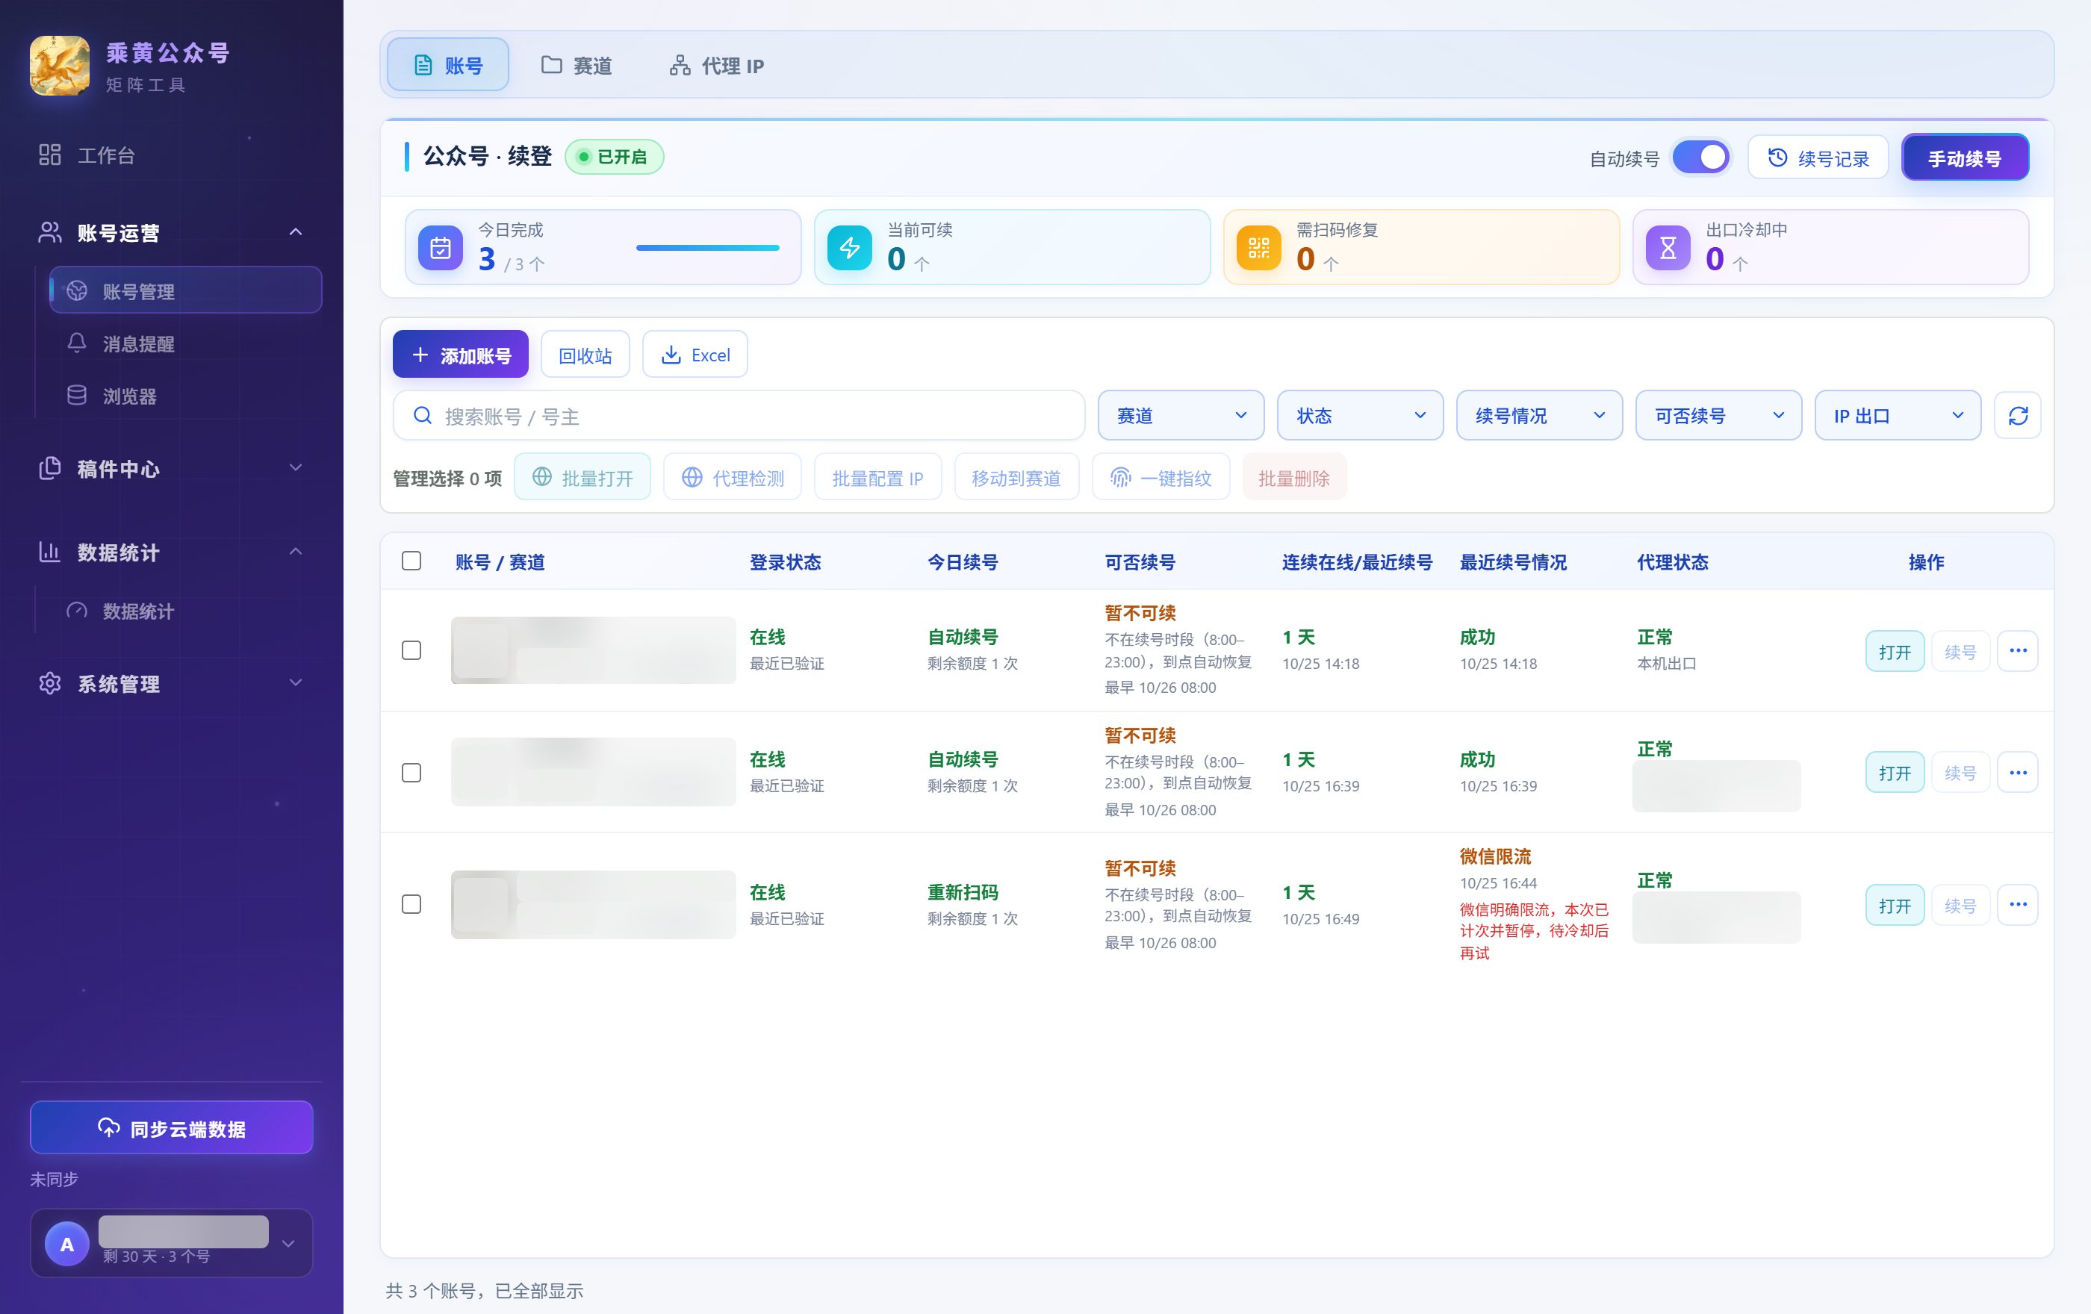Click the QR code icon in 需扫码修复 card
The image size is (2091, 1314).
point(1259,247)
